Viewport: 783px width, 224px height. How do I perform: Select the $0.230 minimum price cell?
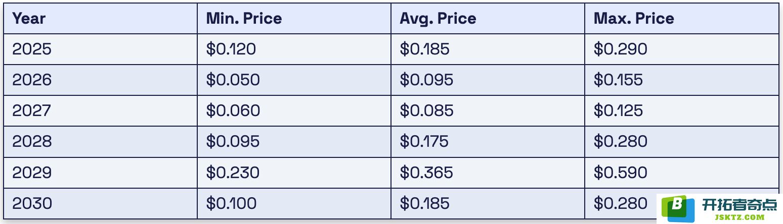294,173
